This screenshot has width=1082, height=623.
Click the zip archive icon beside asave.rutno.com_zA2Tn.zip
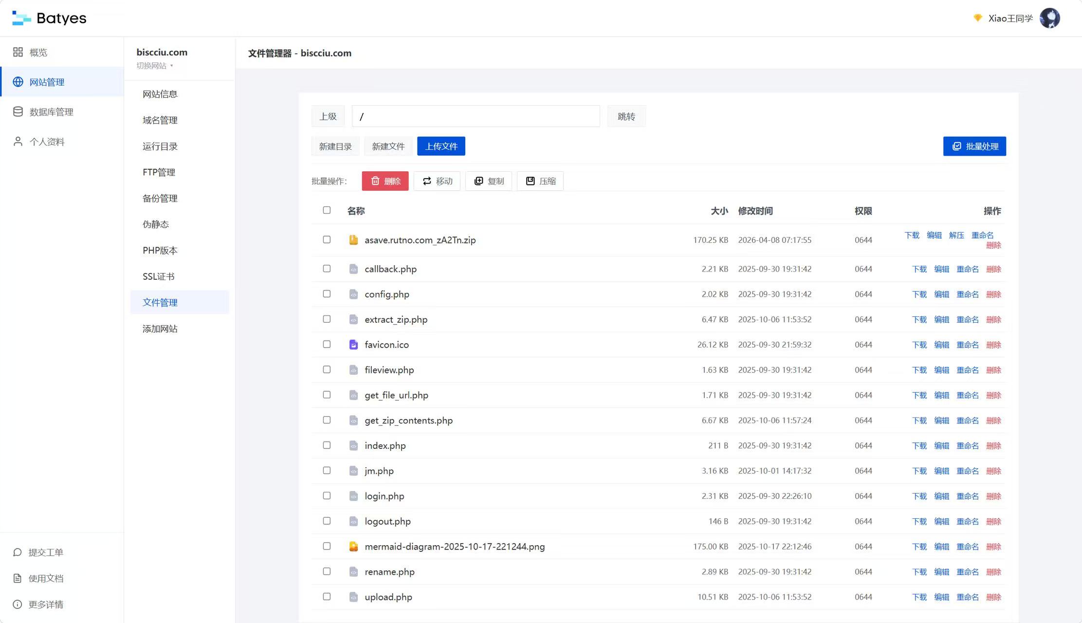[x=353, y=239]
